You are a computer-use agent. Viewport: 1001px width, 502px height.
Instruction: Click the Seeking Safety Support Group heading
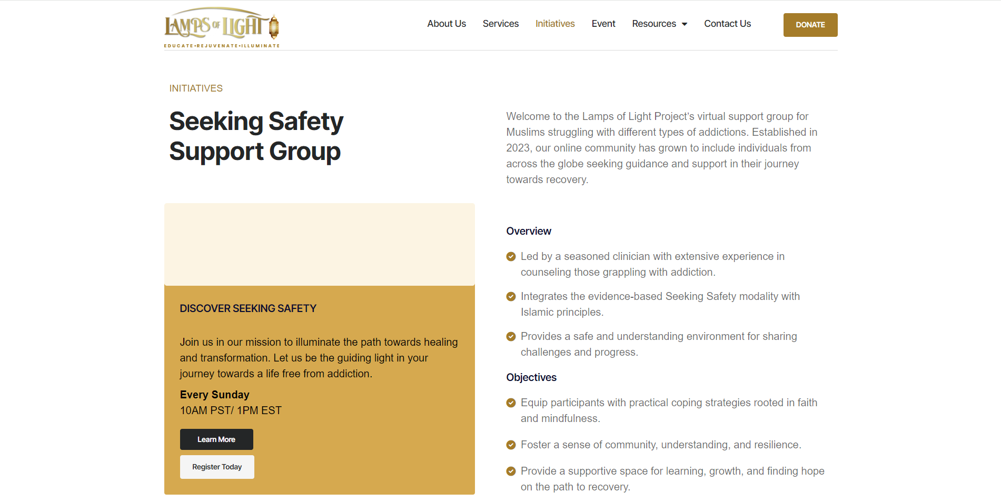256,136
